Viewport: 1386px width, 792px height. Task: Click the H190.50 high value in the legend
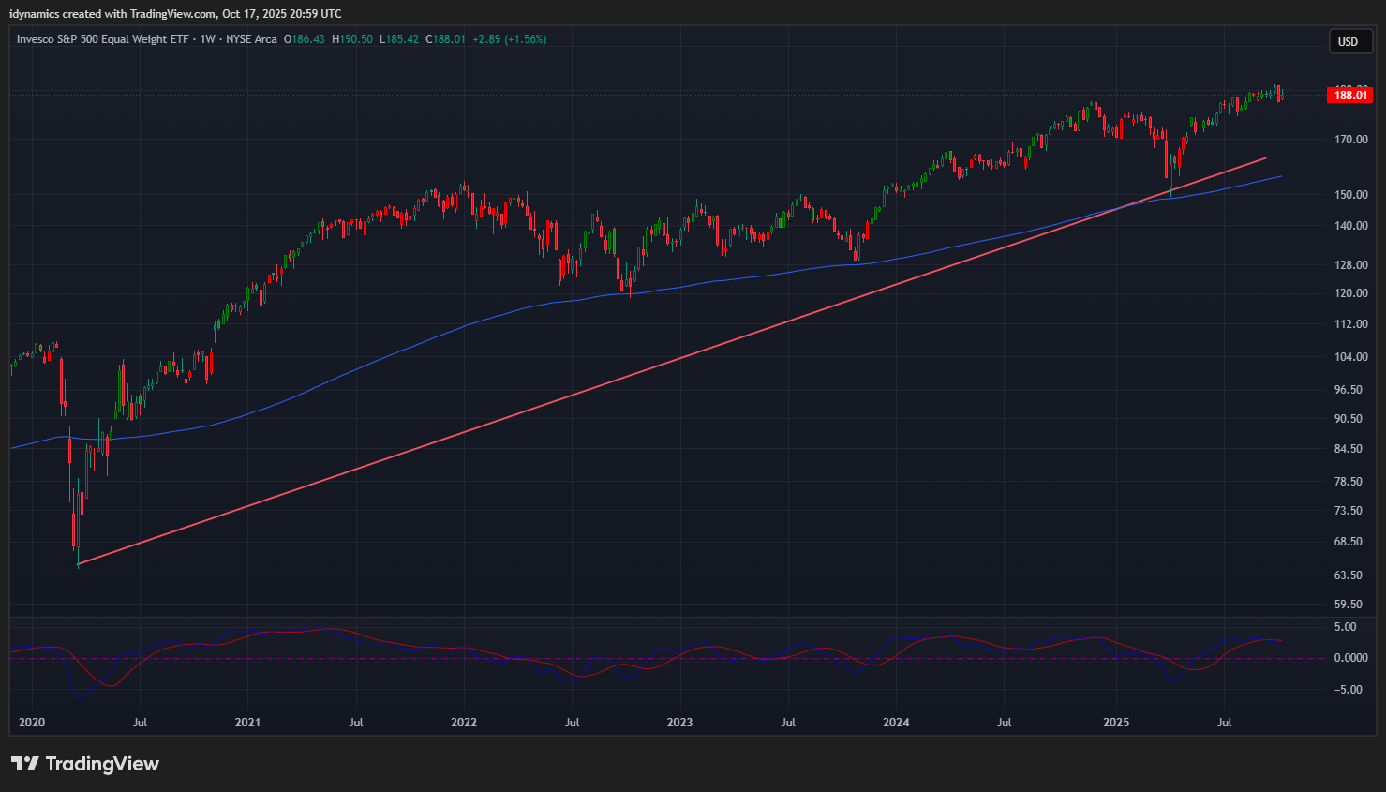point(352,39)
